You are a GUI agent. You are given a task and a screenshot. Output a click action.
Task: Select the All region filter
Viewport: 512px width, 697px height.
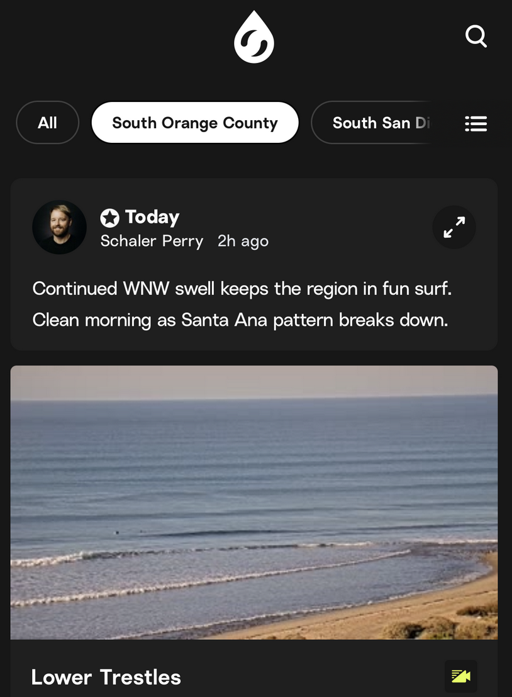48,123
